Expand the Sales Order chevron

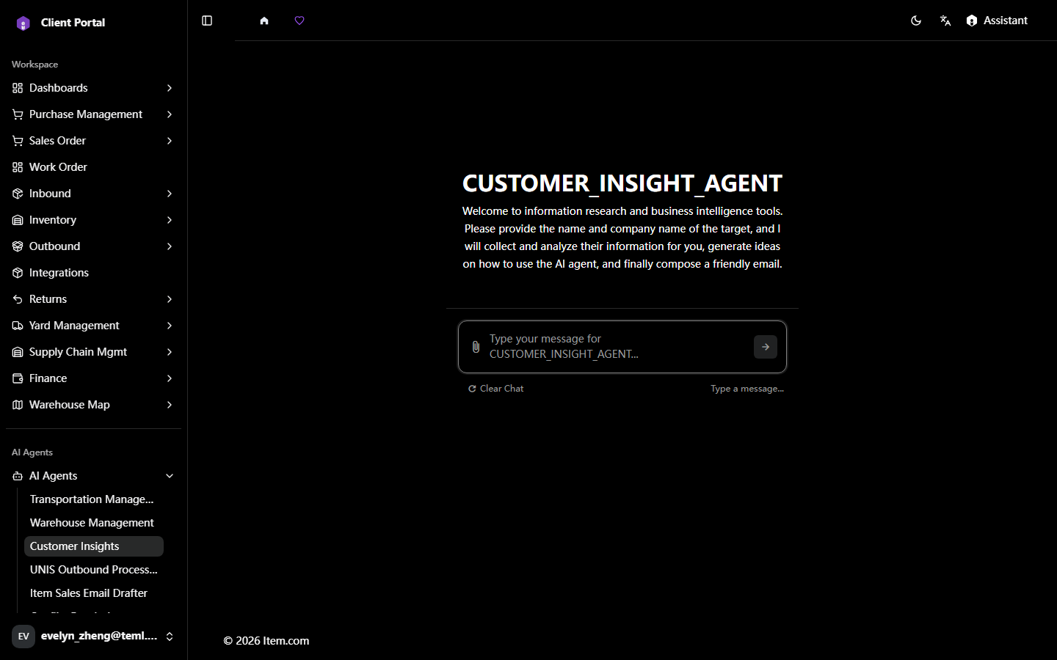pos(170,141)
